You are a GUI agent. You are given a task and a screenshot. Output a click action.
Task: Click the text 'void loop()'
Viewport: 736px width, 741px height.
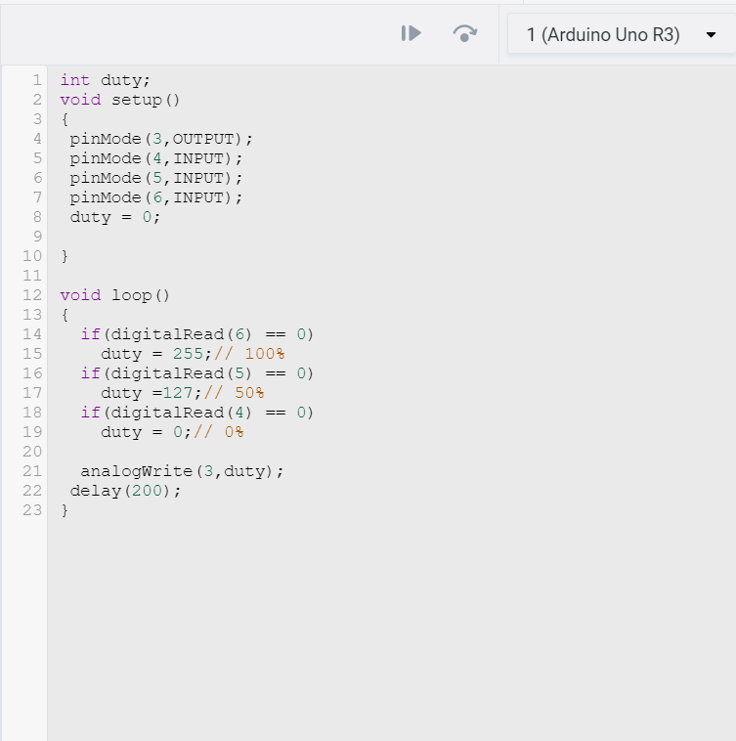[x=114, y=296]
